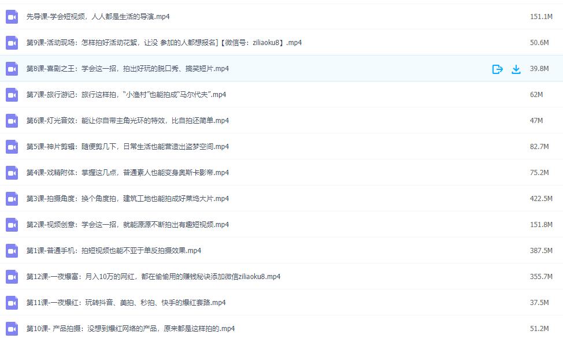
Task: Click video icon beside 第4课-戏精附体 file
Action: [12, 173]
